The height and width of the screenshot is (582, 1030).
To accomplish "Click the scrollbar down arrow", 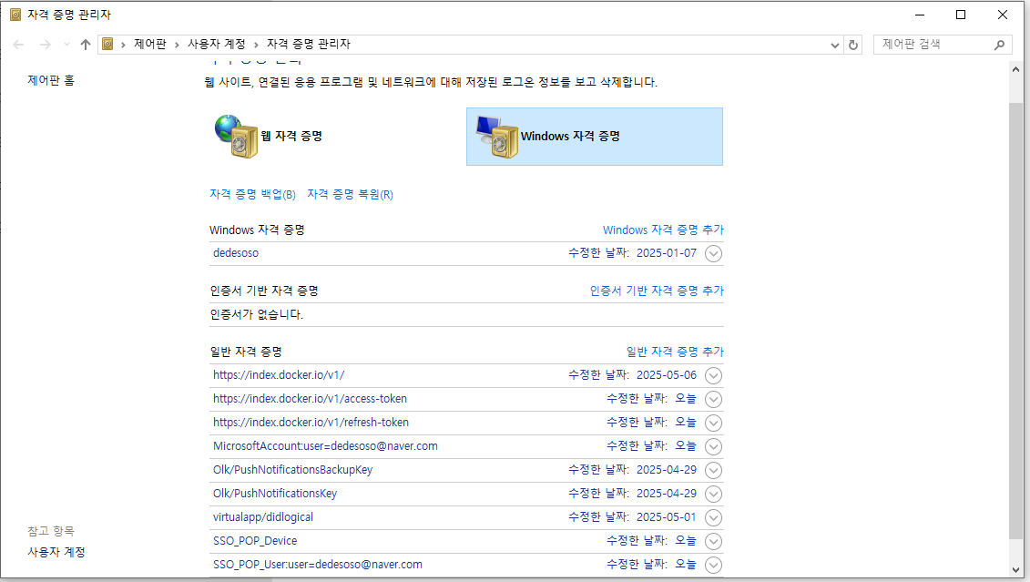I will [x=1015, y=569].
